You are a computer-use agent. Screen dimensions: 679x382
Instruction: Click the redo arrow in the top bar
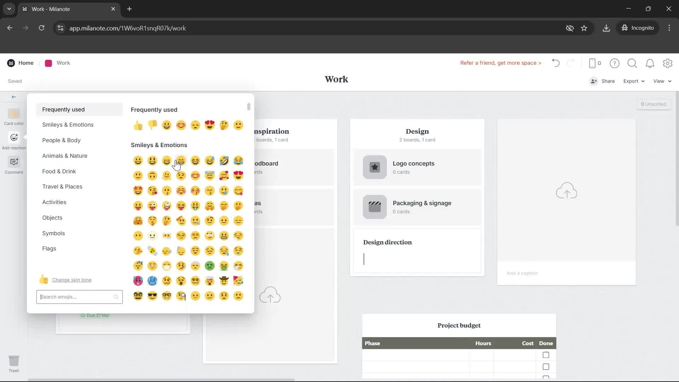[x=571, y=63]
